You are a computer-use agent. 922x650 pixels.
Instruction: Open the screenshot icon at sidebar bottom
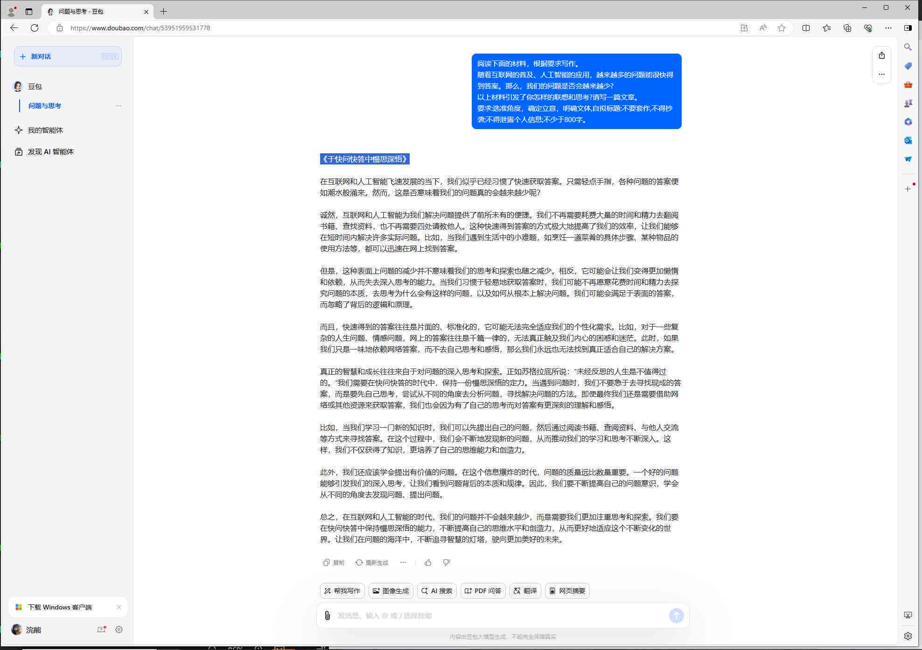[x=908, y=615]
